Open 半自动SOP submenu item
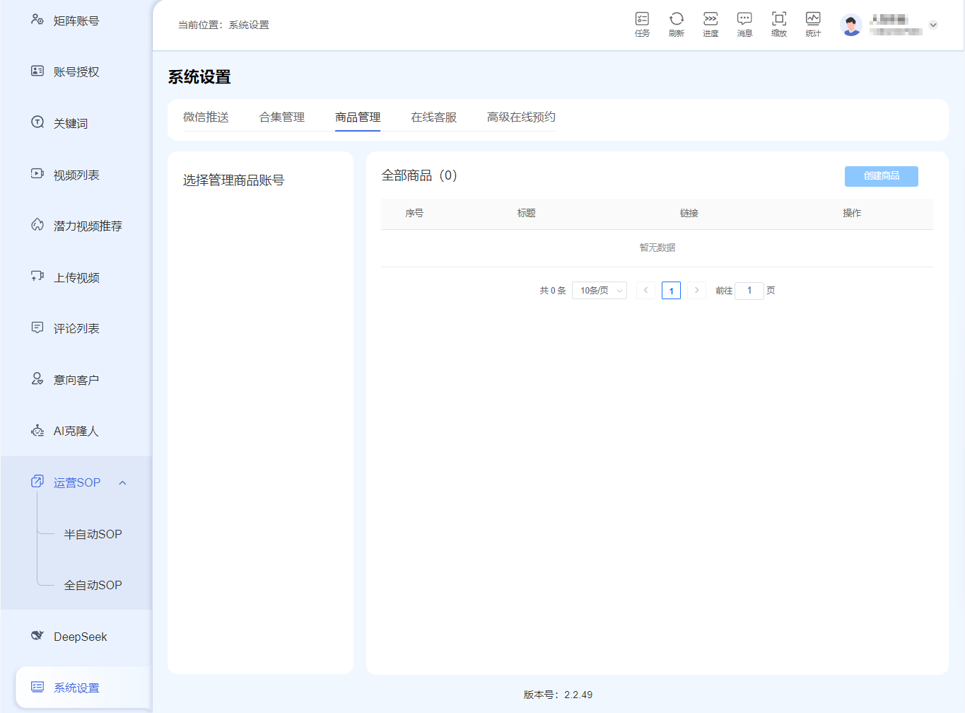 [x=93, y=534]
